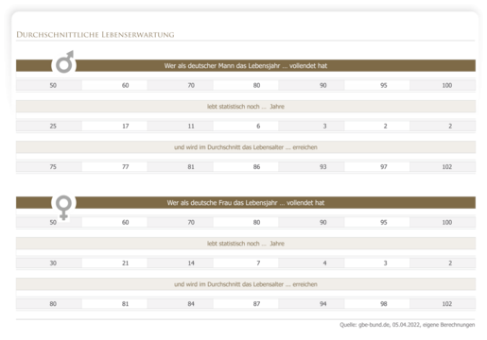
Task: Select remaining years value 17
Action: coord(126,126)
